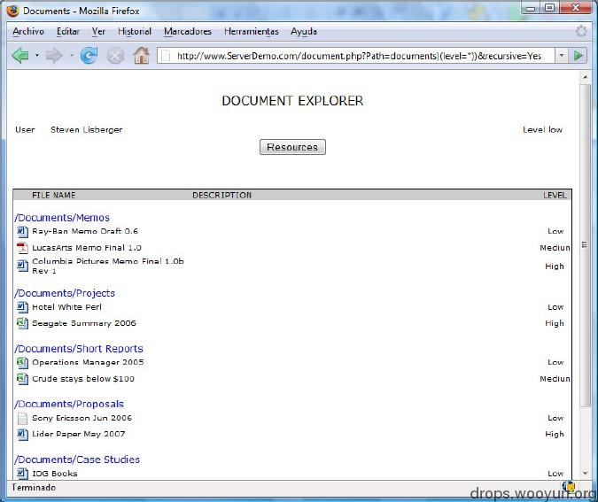Open the back history dropdown arrow
The width and height of the screenshot is (598, 502).
37,56
